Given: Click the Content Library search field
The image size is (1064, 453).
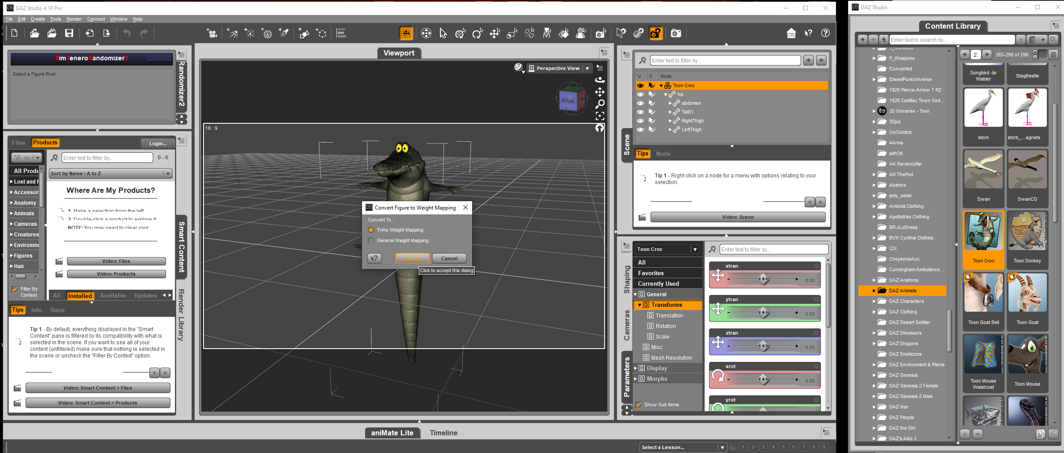Looking at the screenshot, I should click(952, 40).
